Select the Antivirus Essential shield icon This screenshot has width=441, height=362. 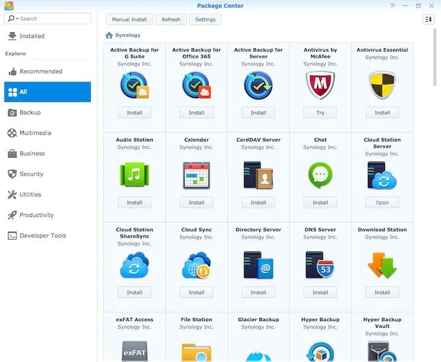(382, 85)
